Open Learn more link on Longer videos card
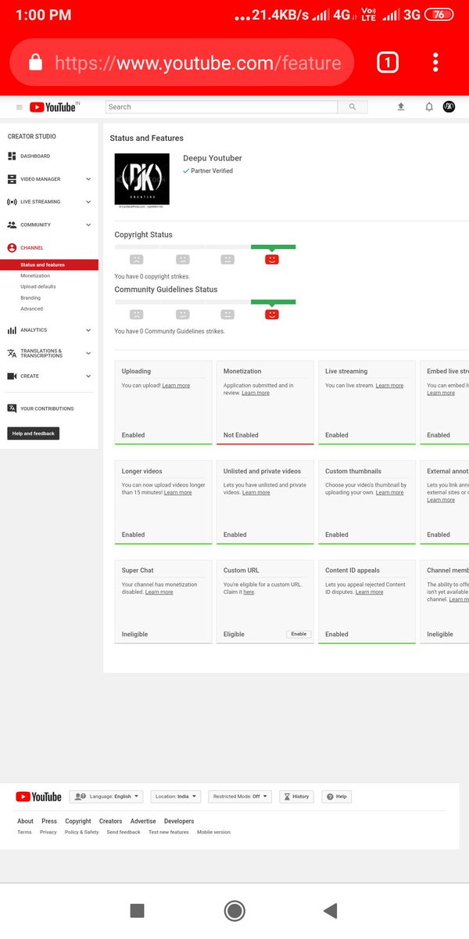This screenshot has width=469, height=939. point(177,493)
